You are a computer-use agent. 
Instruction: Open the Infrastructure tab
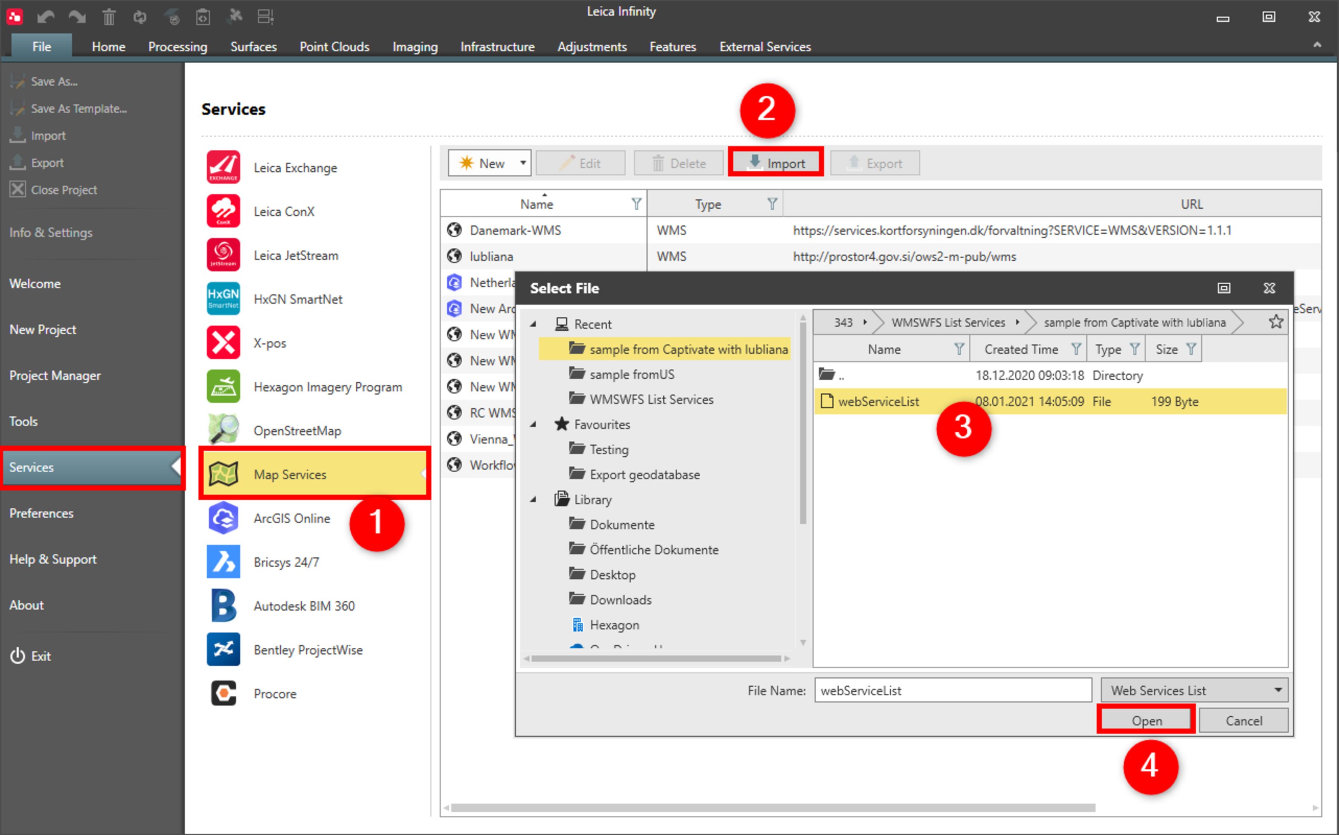click(x=497, y=46)
